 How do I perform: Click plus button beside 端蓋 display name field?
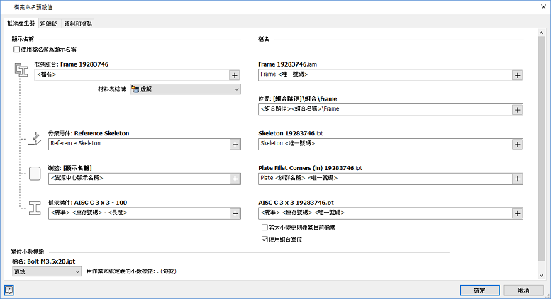[x=234, y=179]
